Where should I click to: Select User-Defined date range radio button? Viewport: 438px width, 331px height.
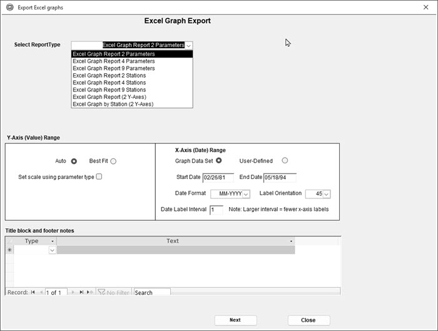[285, 160]
